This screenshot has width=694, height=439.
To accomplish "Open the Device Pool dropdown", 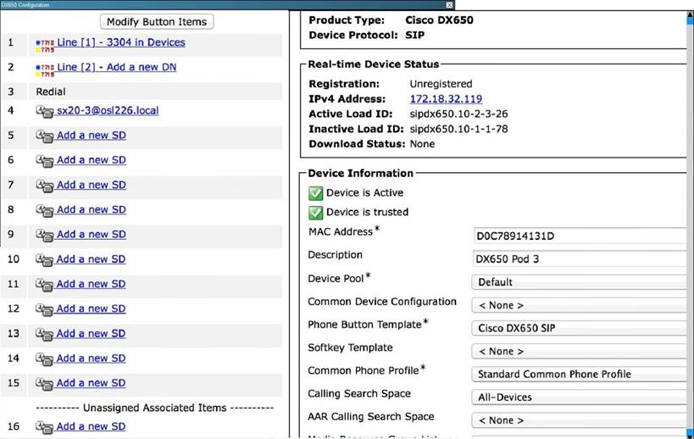I will click(x=578, y=282).
